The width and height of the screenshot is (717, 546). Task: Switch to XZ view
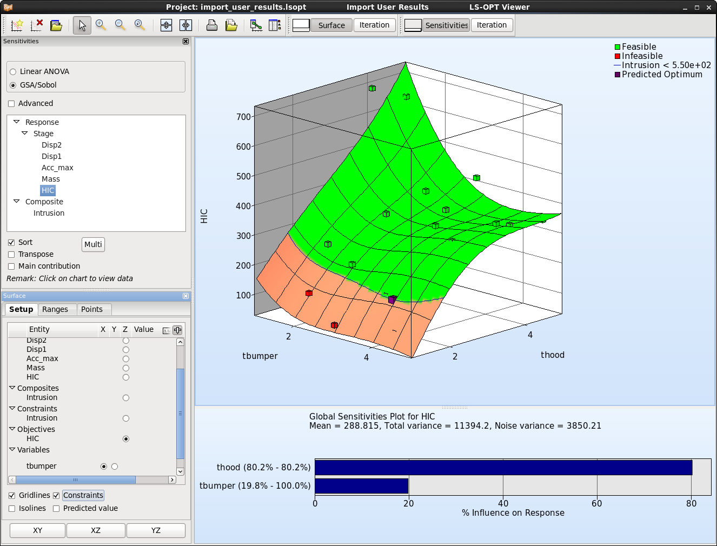[x=96, y=530]
